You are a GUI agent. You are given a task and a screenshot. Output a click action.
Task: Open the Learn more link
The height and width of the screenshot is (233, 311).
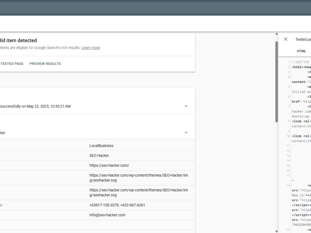[x=91, y=47]
